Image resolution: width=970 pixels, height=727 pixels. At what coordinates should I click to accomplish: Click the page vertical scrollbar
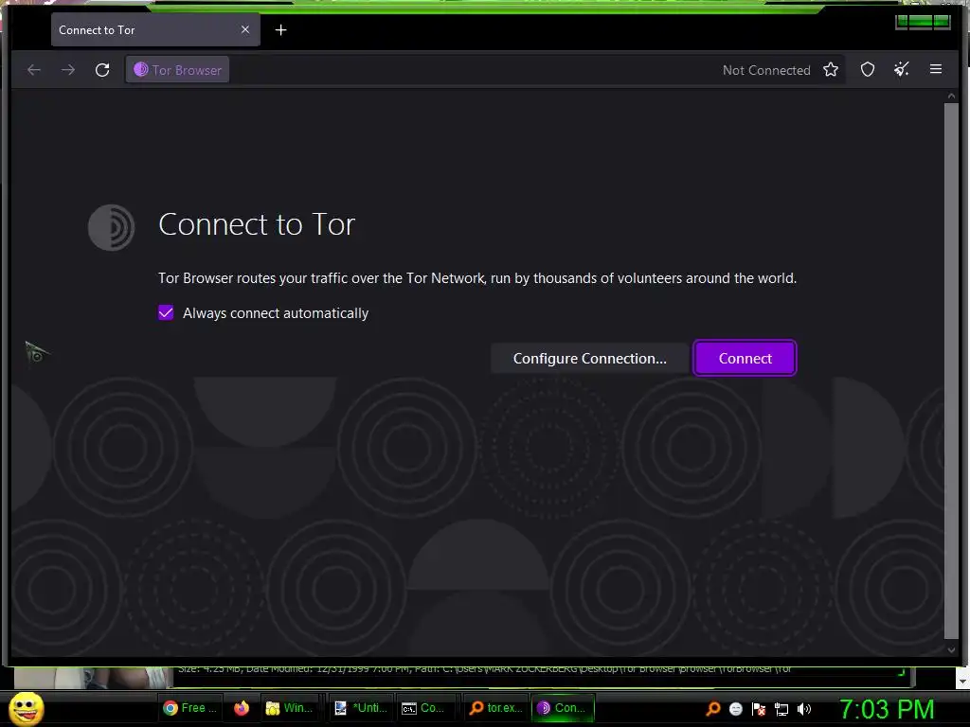(x=951, y=371)
